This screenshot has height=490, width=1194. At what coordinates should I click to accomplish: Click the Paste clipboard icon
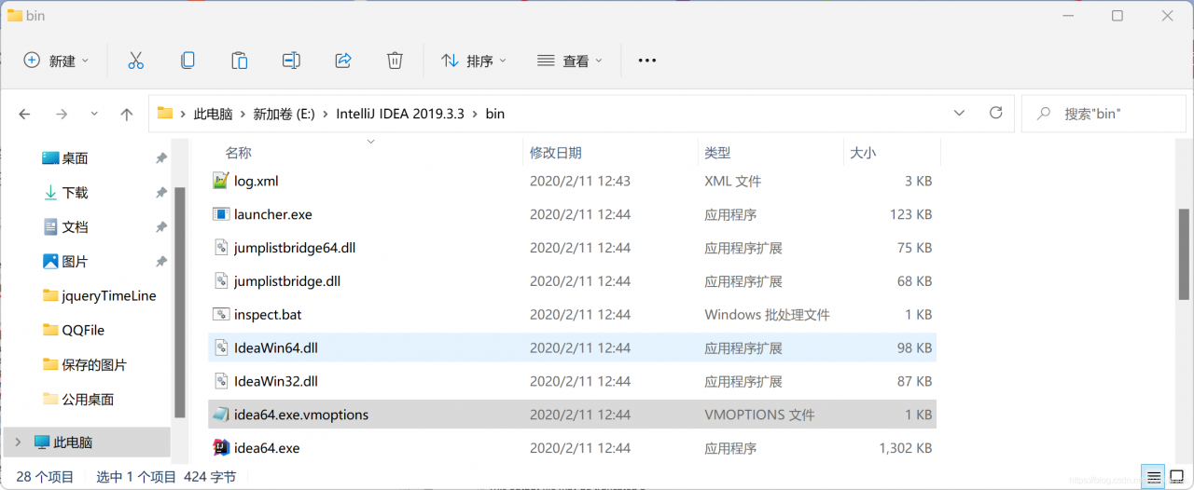tap(240, 61)
